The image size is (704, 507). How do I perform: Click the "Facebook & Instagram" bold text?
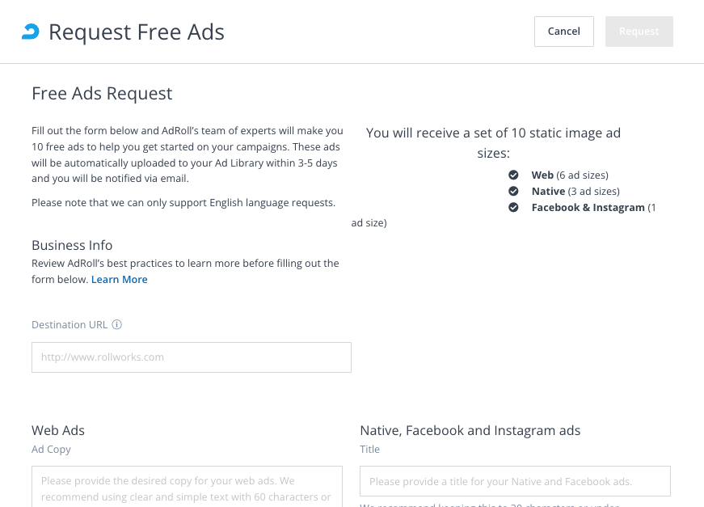[x=588, y=208]
